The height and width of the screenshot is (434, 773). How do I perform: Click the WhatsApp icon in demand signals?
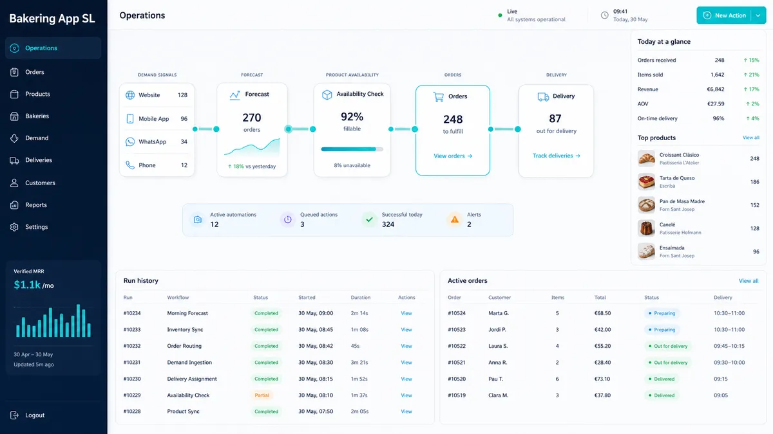(130, 142)
